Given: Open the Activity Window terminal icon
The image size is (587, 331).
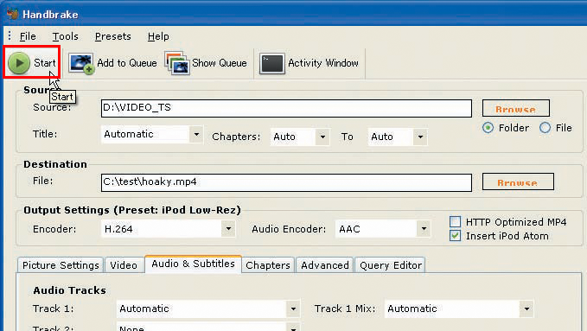Looking at the screenshot, I should point(272,63).
